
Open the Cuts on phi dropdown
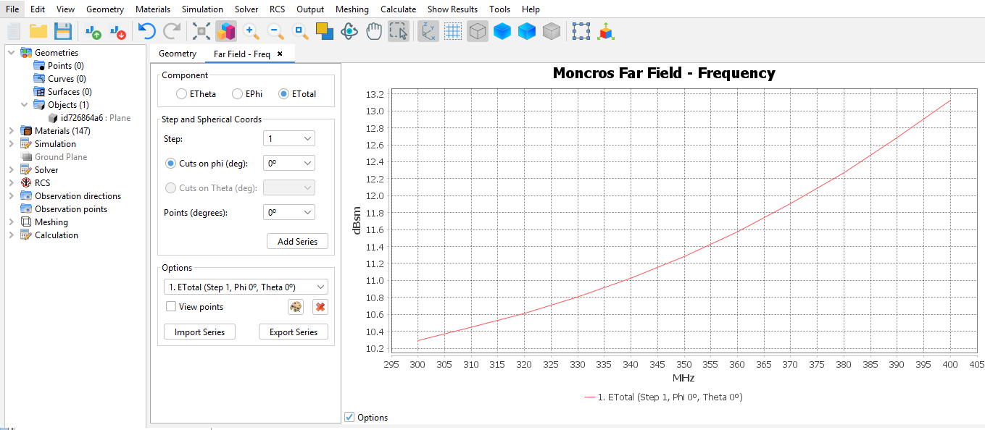pos(288,164)
